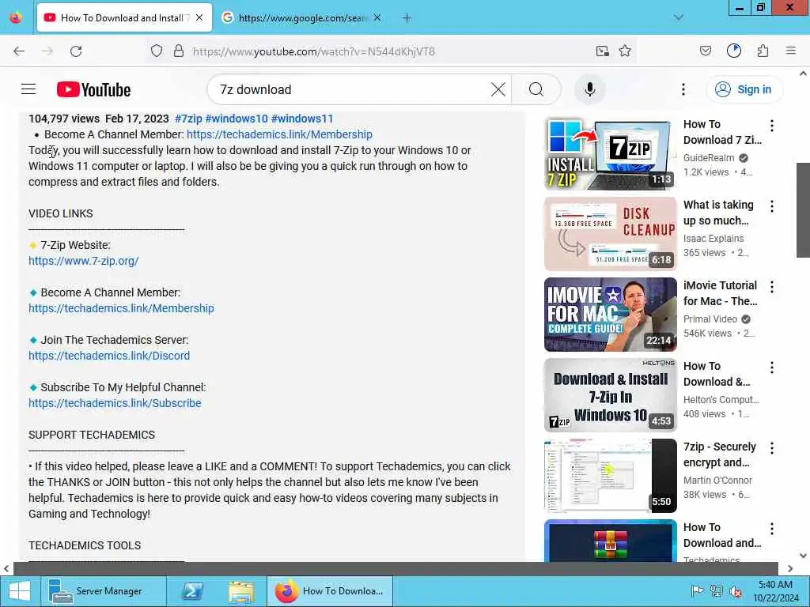Open YouTube settings three-dot menu

683,89
